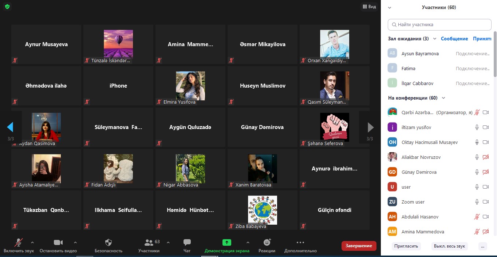Open the Chat (Чат) icon
The width and height of the screenshot is (497, 257).
187,242
